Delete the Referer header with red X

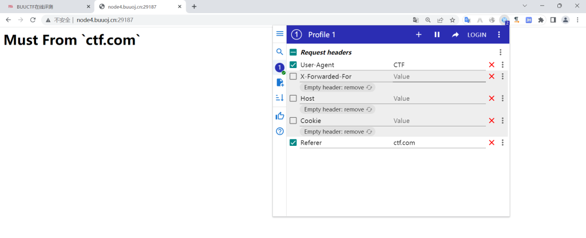coord(492,142)
